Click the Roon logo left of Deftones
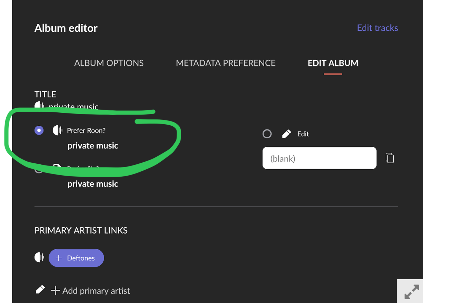 (x=39, y=258)
